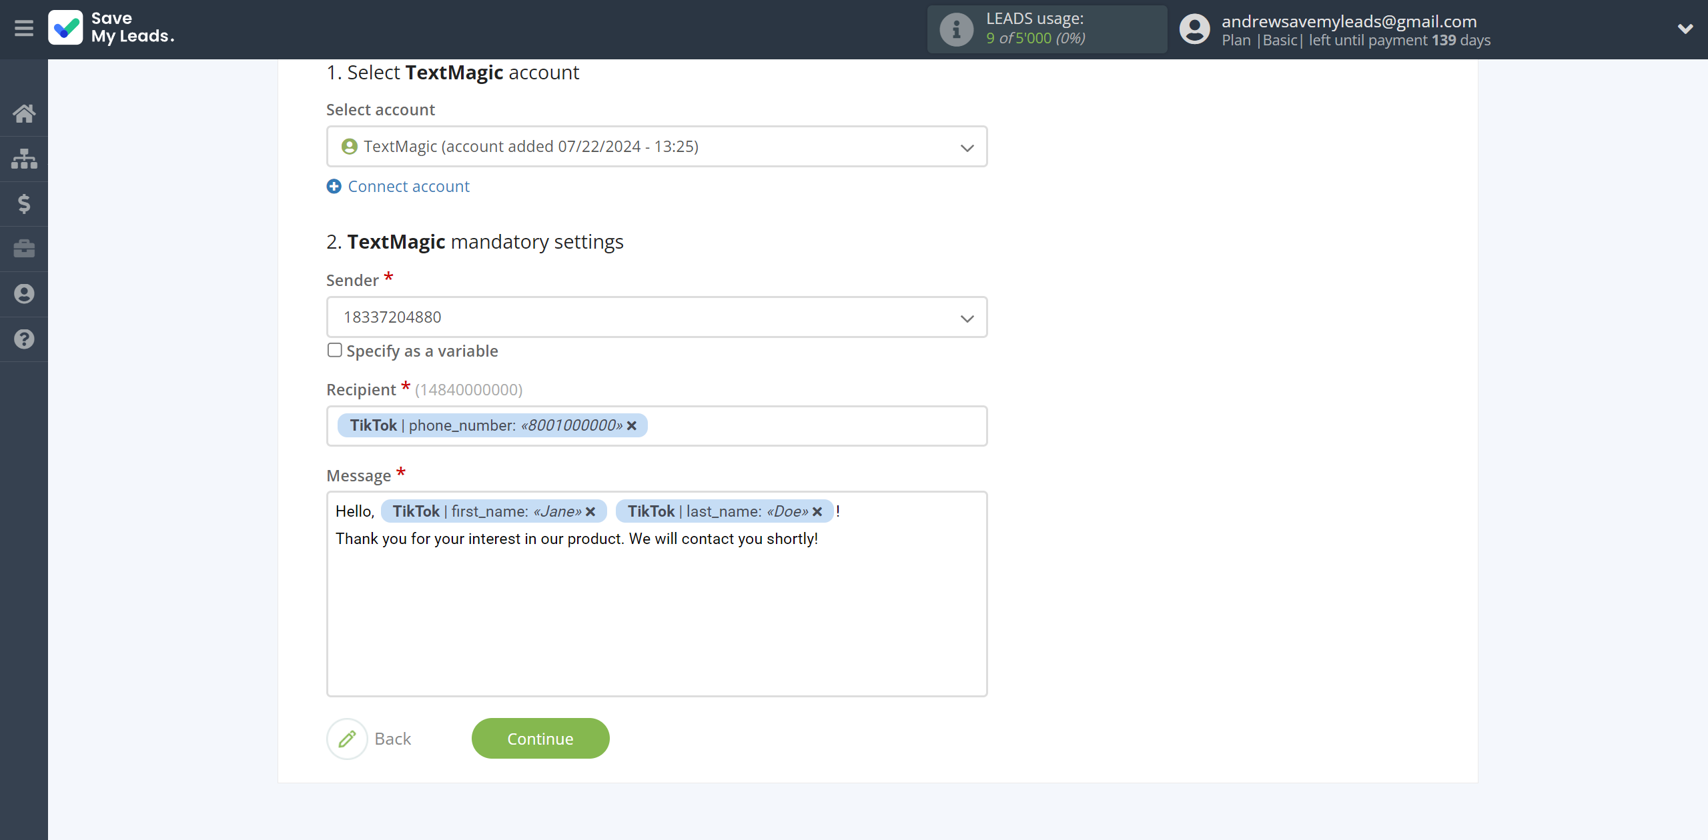Click the Save My Leads home icon
This screenshot has width=1708, height=840.
click(x=24, y=112)
